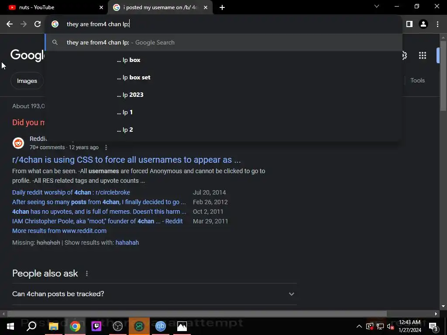Click the Google logo
Viewport: 447px width, 335px height.
click(x=28, y=55)
